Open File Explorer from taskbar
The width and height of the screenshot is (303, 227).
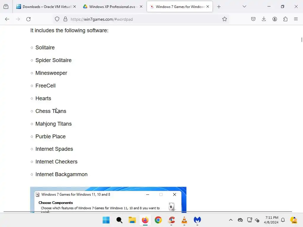132,220
